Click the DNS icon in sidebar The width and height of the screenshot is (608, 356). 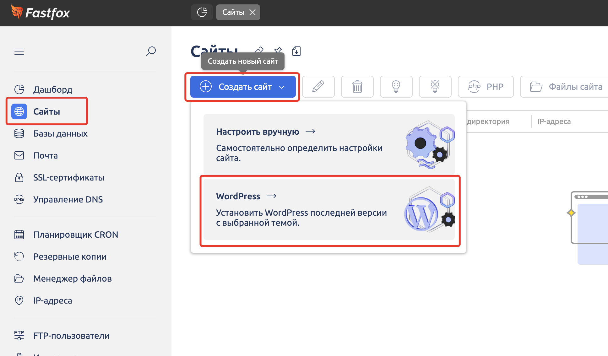click(19, 199)
